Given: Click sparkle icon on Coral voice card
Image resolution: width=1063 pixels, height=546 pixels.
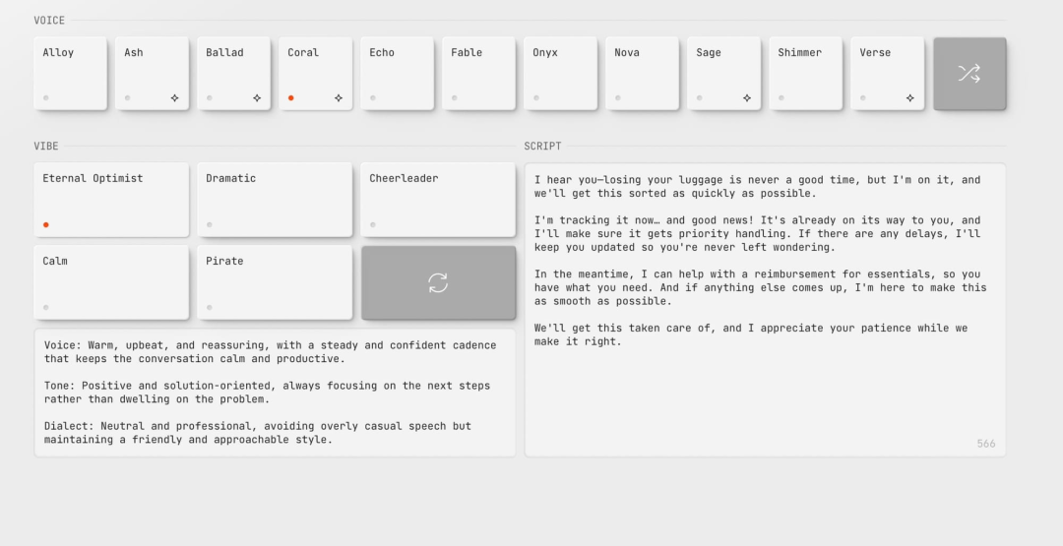Looking at the screenshot, I should 339,98.
